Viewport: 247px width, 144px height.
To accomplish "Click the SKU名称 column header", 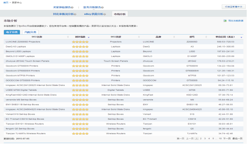I will 37,37.
